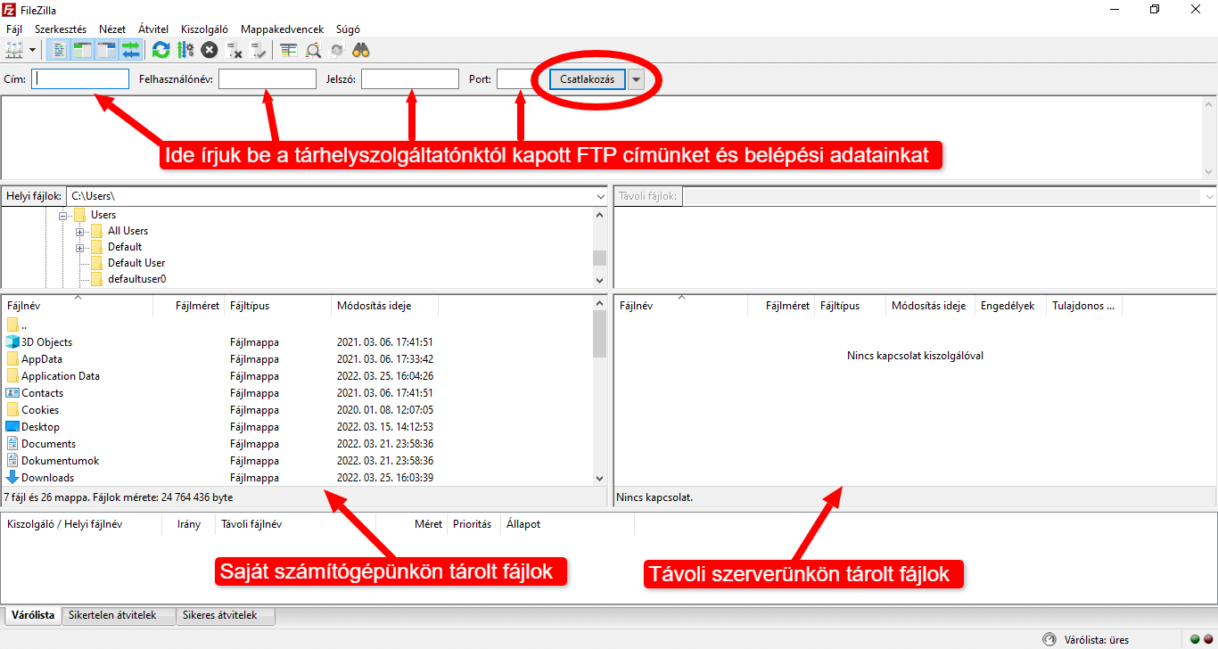Image resolution: width=1218 pixels, height=649 pixels.
Task: Open the Site Manager icon
Action: tap(13, 50)
